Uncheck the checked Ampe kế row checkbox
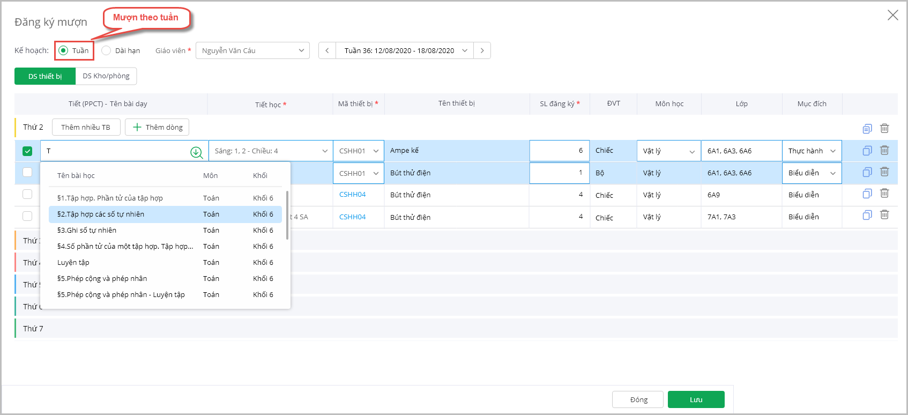 [x=27, y=151]
